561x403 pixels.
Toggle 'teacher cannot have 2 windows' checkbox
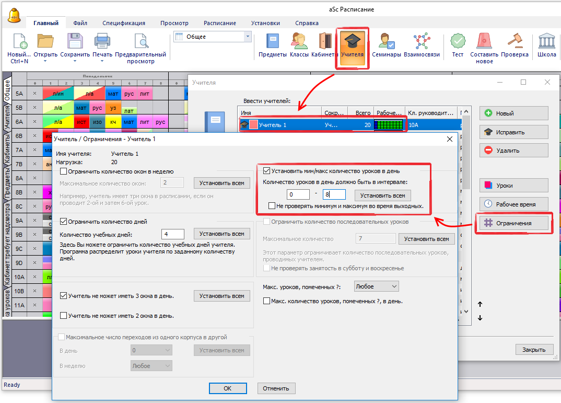click(x=64, y=316)
